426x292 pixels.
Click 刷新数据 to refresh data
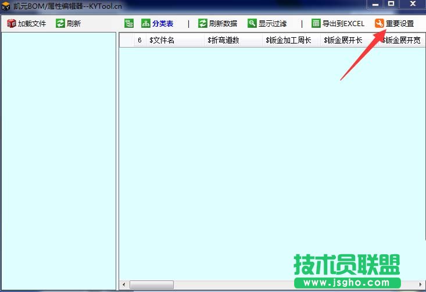point(217,24)
